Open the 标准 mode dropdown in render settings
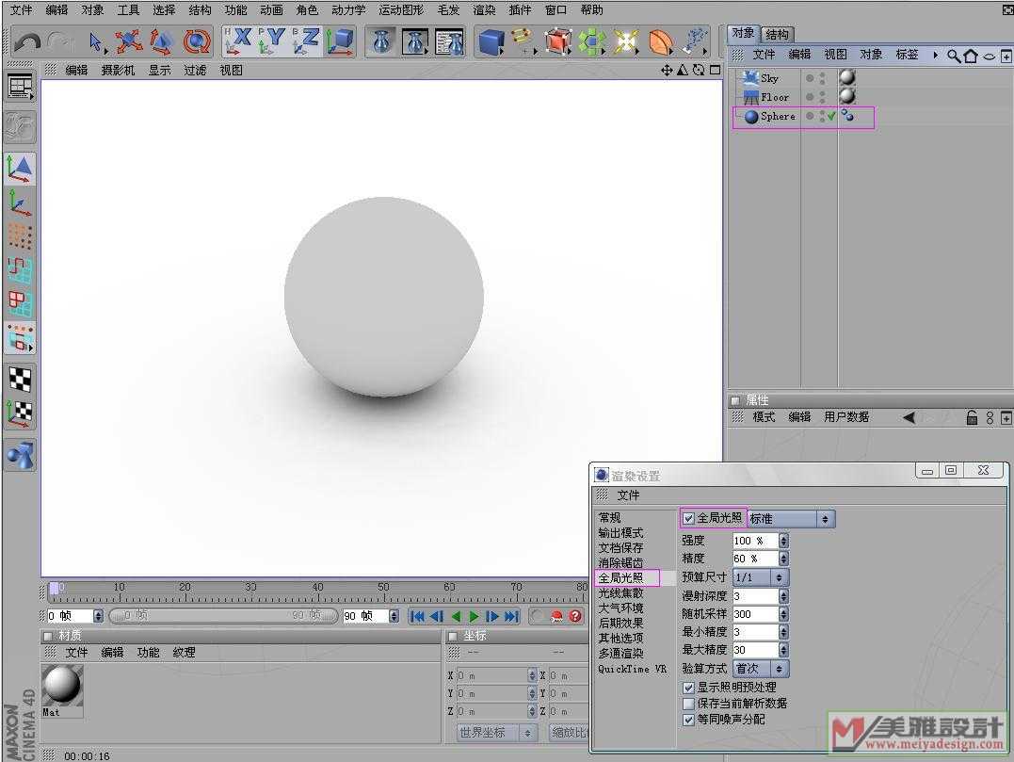Screen dimensions: 1014x762 790,519
